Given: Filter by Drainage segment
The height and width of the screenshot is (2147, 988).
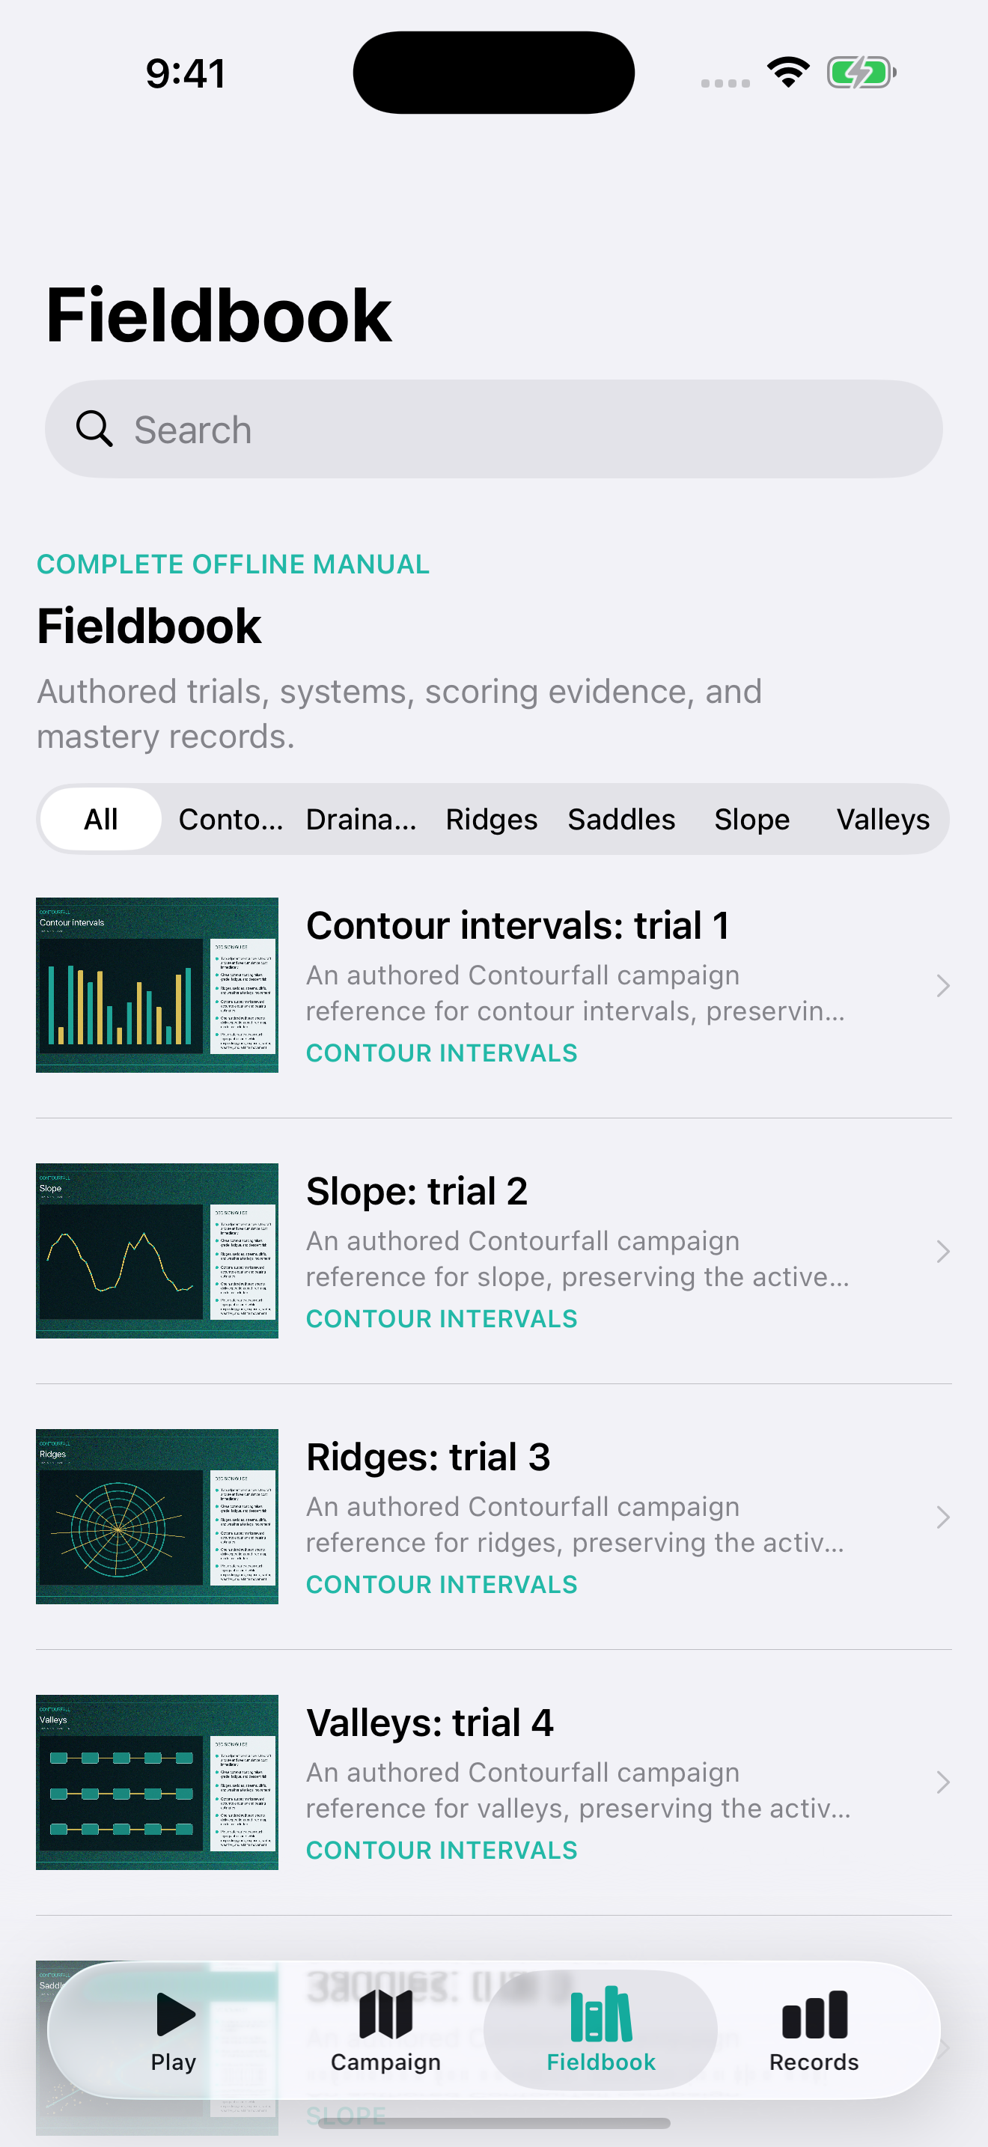Looking at the screenshot, I should [361, 819].
